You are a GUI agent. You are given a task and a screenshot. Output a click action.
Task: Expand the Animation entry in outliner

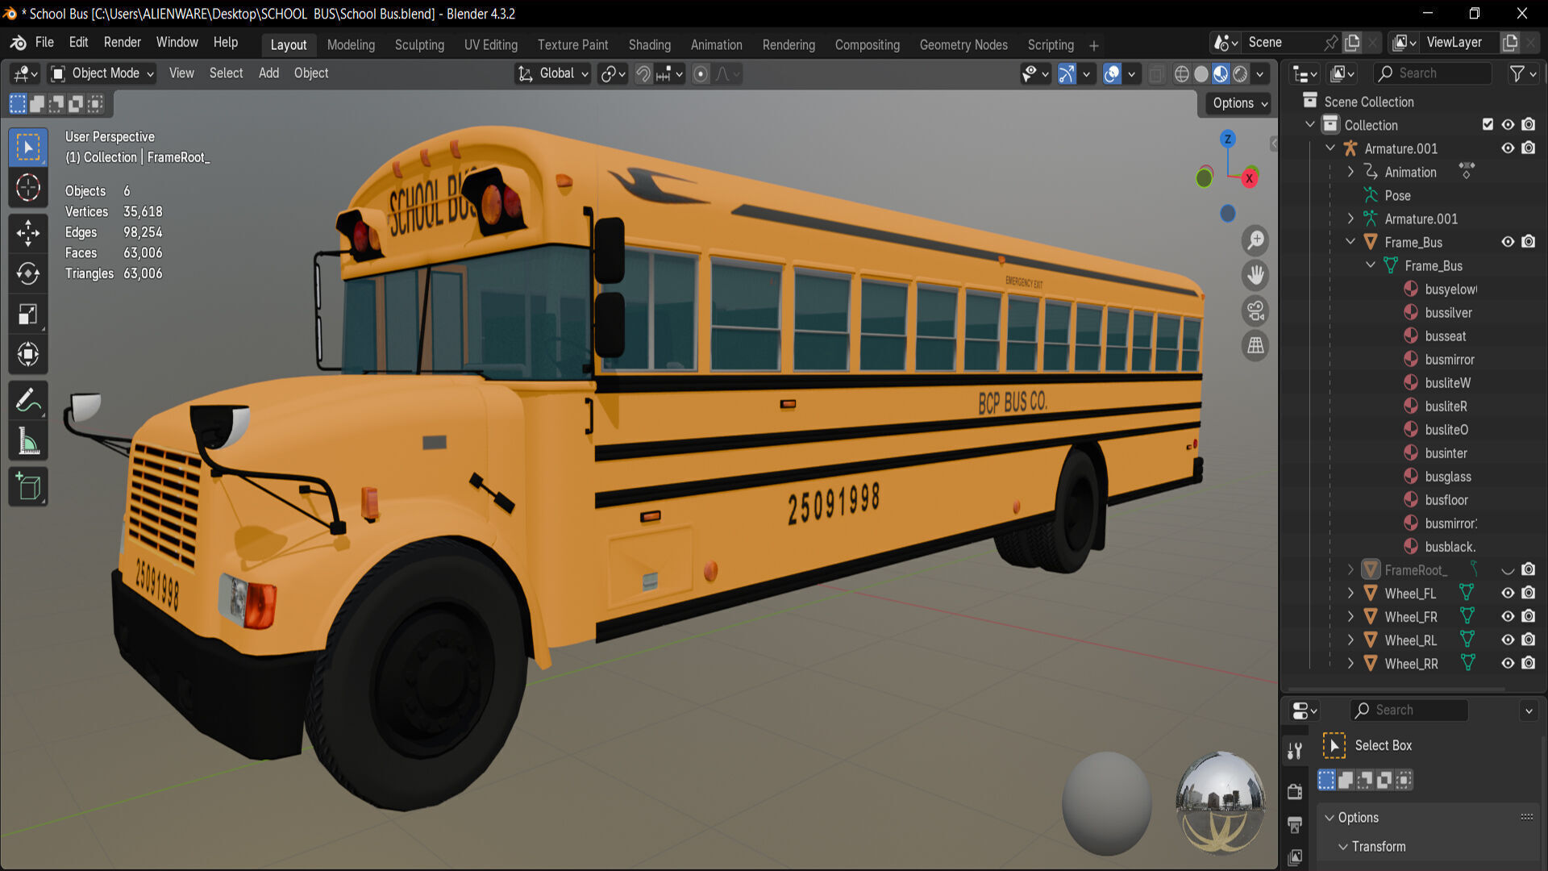point(1350,172)
